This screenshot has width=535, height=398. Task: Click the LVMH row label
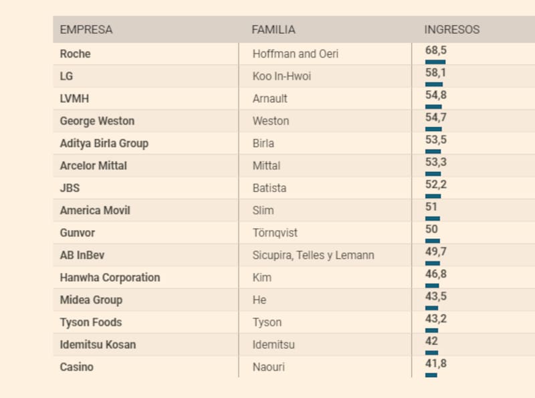74,98
